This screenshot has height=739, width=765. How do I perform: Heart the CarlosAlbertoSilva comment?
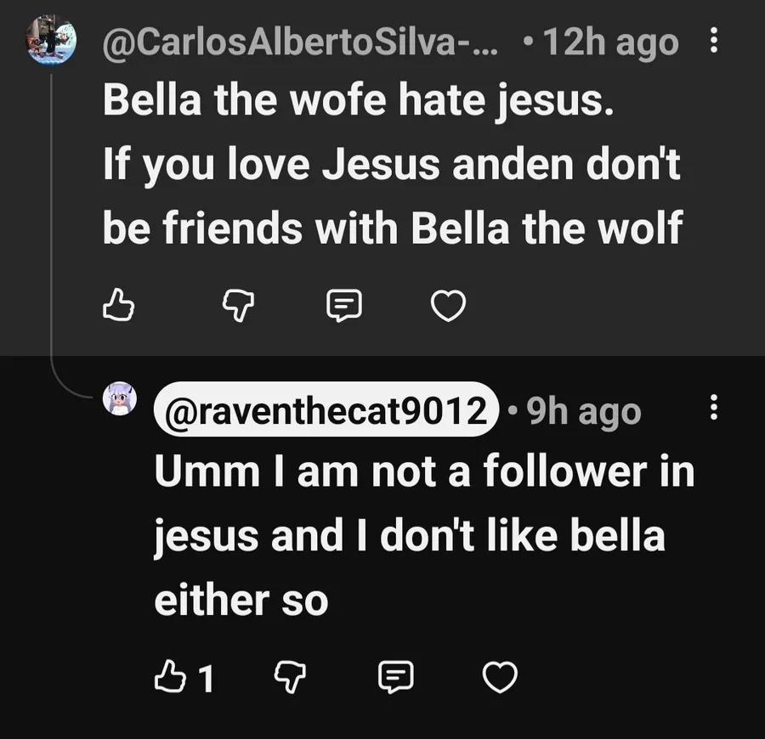(x=448, y=306)
